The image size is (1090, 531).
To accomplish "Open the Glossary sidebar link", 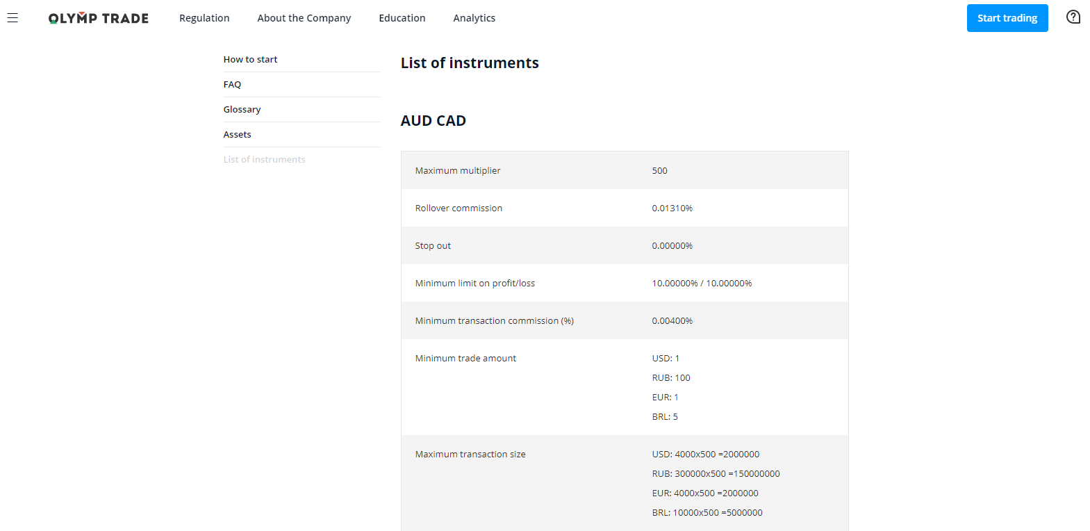I will click(242, 110).
